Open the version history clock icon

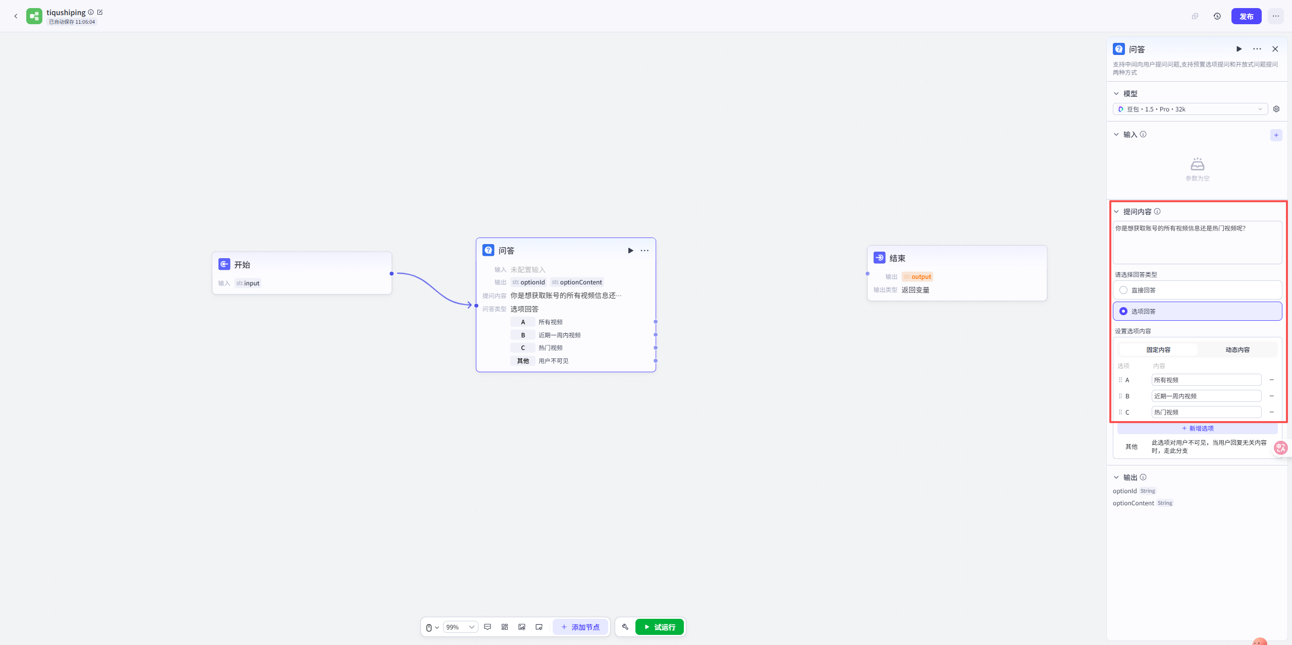(x=1217, y=16)
